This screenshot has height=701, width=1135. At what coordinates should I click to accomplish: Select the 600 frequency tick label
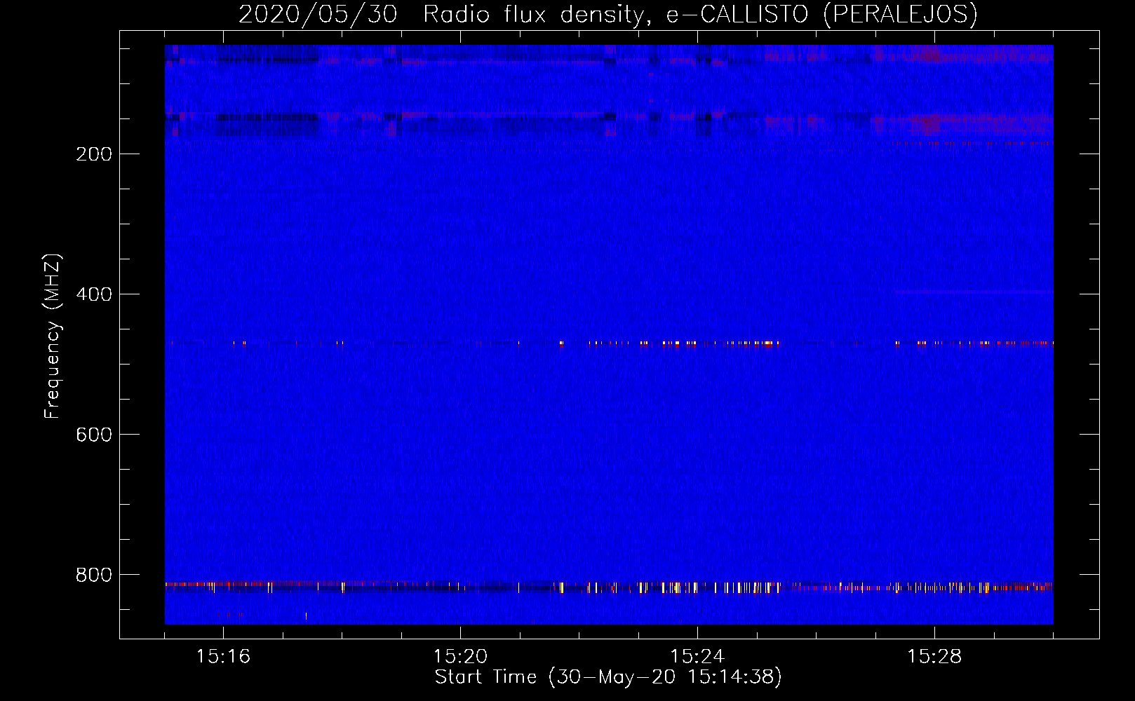tap(94, 435)
